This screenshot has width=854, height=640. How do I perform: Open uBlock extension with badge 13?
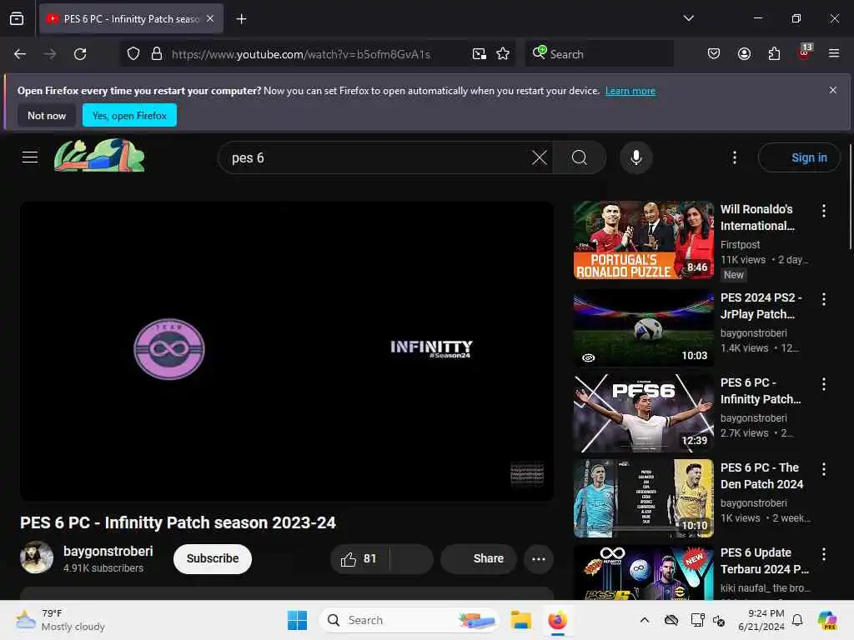click(x=805, y=52)
